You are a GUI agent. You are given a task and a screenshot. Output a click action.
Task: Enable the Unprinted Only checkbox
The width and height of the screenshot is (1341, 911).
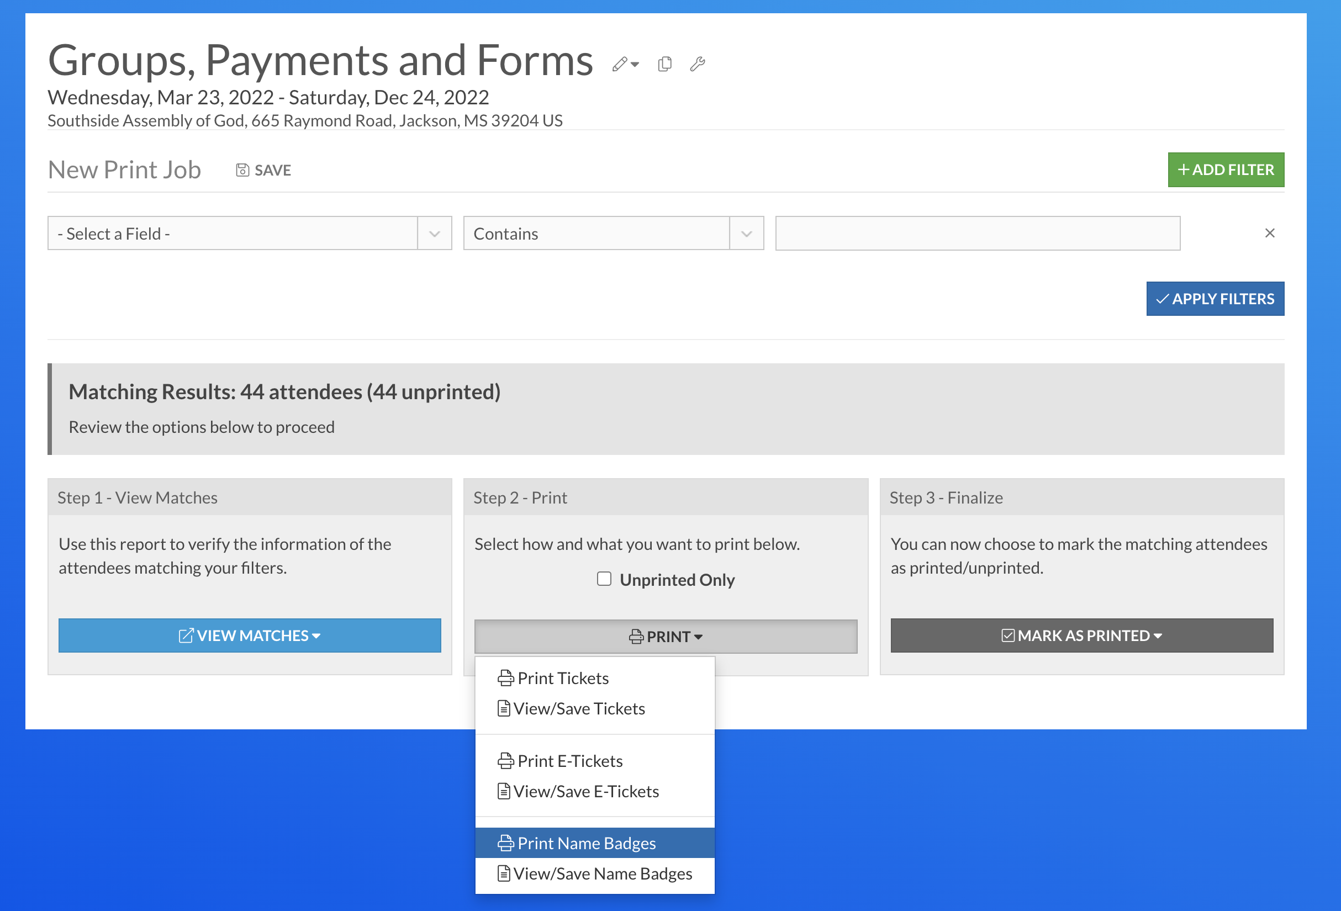click(x=604, y=579)
